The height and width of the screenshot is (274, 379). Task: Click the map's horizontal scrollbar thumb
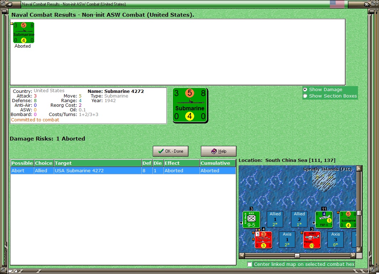297,255
